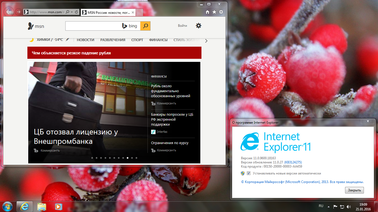Open the volume speaker tray icon
This screenshot has height=212, width=378.
(349, 206)
